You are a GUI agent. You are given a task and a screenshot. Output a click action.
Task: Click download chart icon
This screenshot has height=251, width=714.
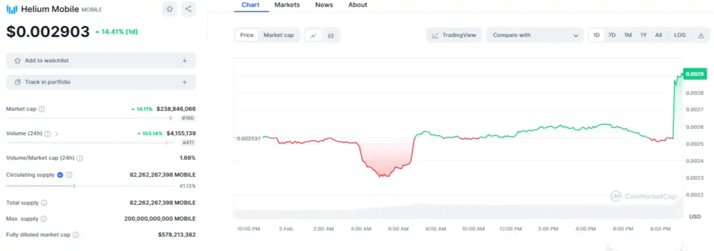[x=700, y=35]
